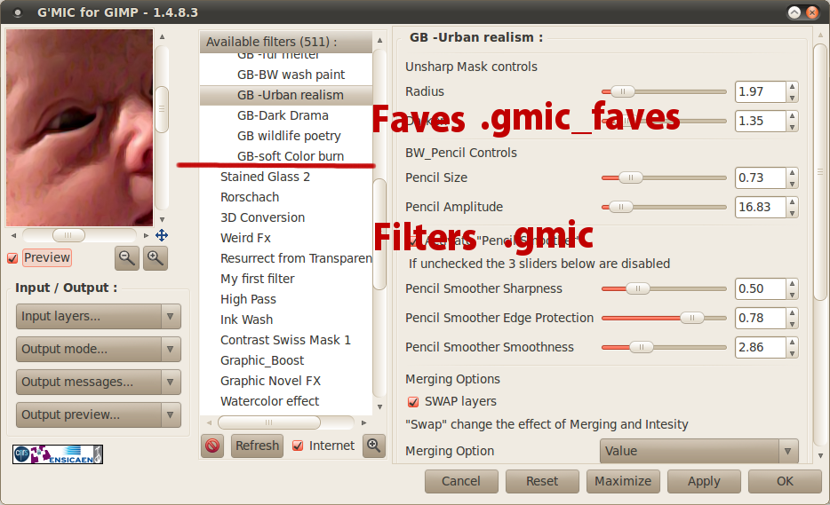
Task: Increase Pencil Smoother Smoothness stepper
Action: pos(792,343)
